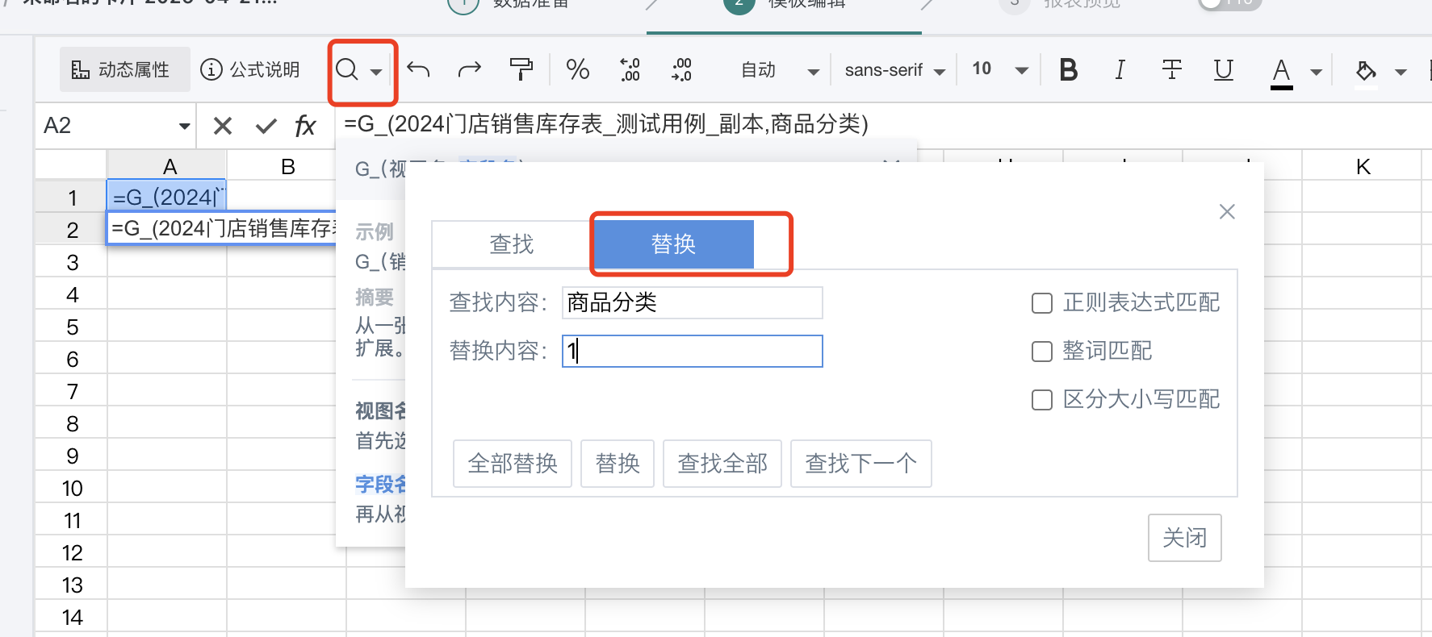Select column B header
The height and width of the screenshot is (637, 1432).
tap(287, 166)
